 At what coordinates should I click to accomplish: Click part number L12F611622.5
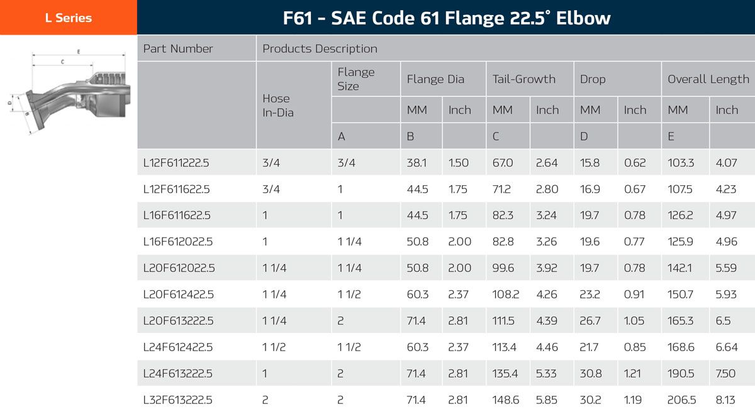point(176,189)
